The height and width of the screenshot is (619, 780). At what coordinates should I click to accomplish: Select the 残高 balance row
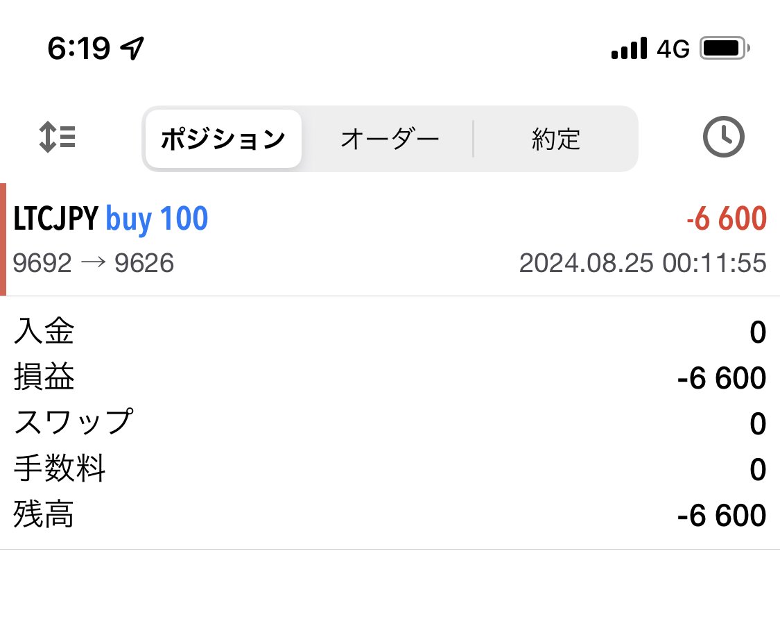(390, 514)
